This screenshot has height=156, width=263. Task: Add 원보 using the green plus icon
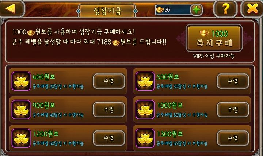(x=197, y=10)
